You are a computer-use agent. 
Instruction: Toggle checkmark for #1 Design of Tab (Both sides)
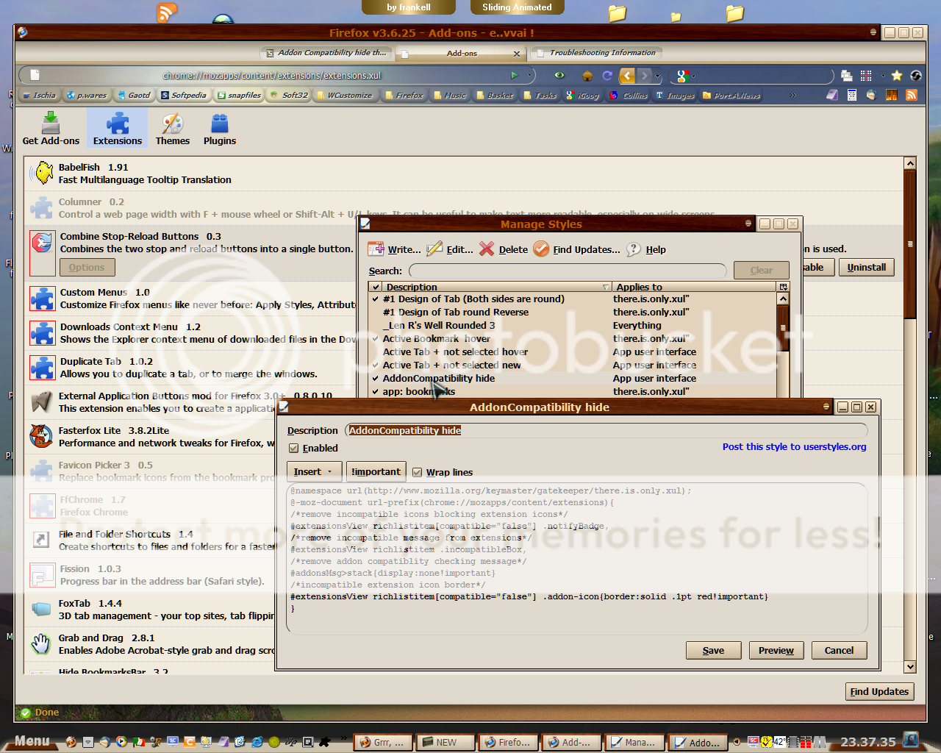click(x=376, y=299)
